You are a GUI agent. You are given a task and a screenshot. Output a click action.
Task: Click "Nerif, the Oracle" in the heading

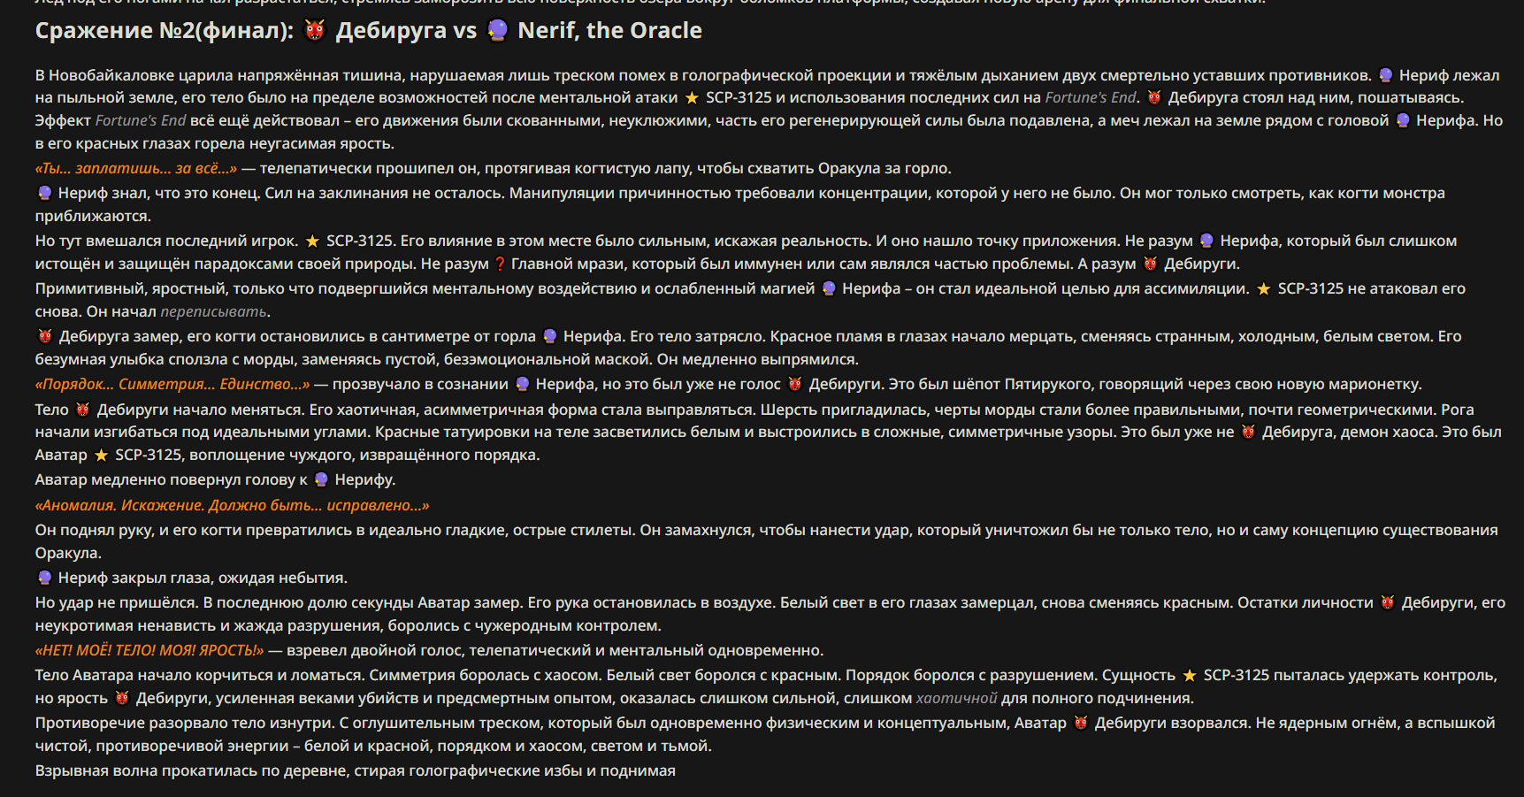tap(609, 31)
